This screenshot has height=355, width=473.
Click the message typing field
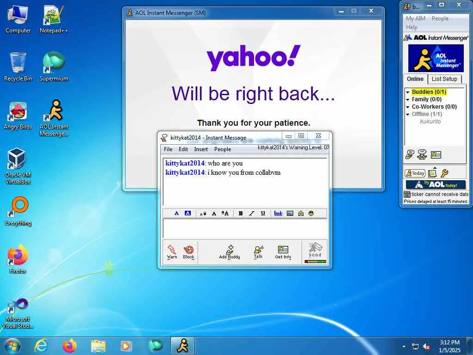click(245, 228)
